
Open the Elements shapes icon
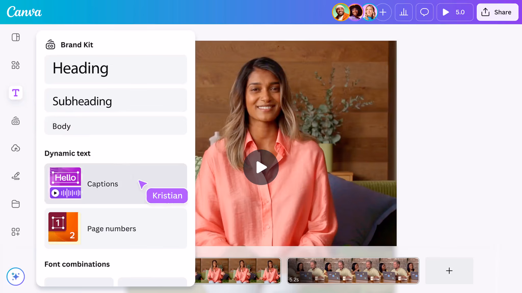click(x=16, y=65)
